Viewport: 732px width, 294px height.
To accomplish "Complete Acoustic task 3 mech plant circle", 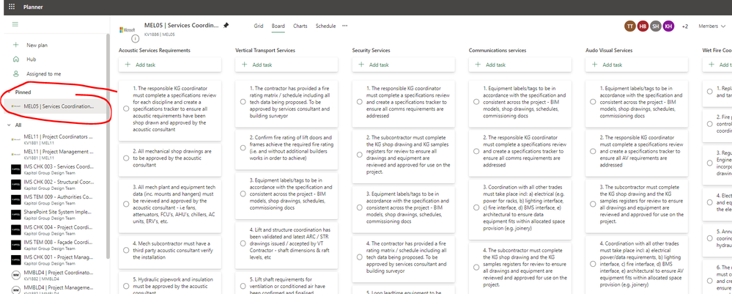I will click(x=126, y=204).
